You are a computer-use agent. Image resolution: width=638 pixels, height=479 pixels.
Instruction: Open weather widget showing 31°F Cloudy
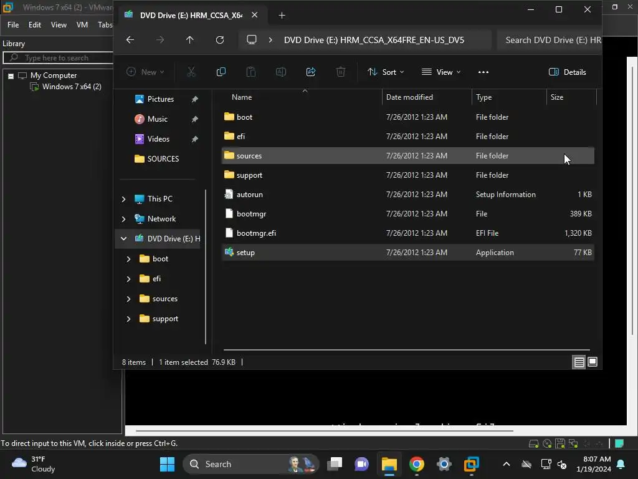pos(34,464)
